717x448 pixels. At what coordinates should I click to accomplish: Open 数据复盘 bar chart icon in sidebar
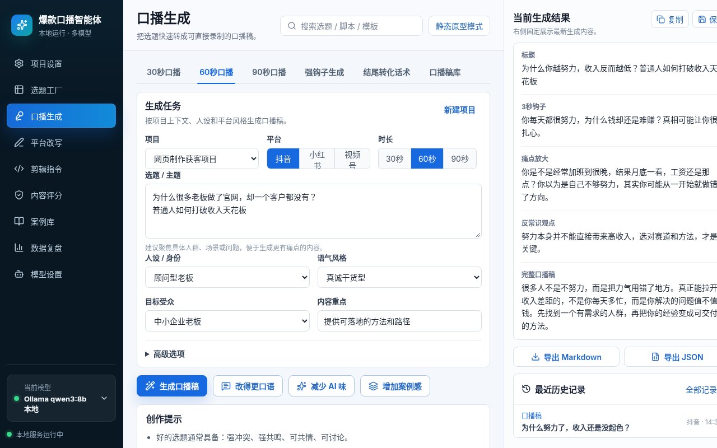point(19,248)
